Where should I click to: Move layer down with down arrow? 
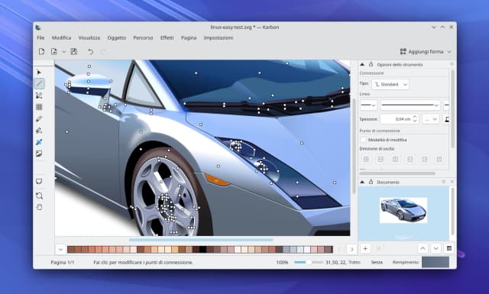(436, 248)
